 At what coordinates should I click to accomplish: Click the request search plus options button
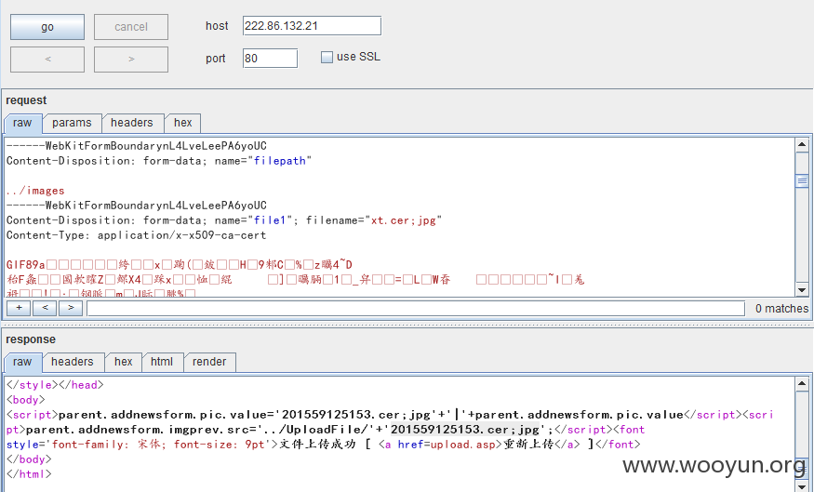coord(19,308)
